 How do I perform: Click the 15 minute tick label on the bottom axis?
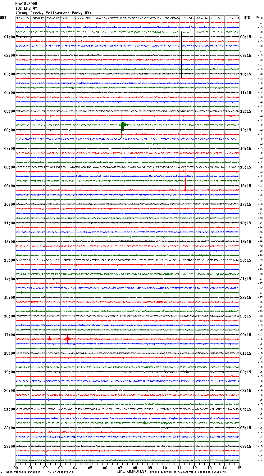(239, 468)
